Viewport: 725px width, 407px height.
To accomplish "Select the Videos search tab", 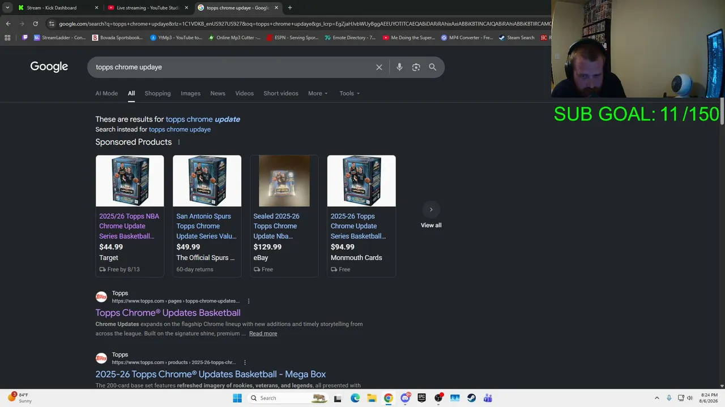I will (x=244, y=93).
